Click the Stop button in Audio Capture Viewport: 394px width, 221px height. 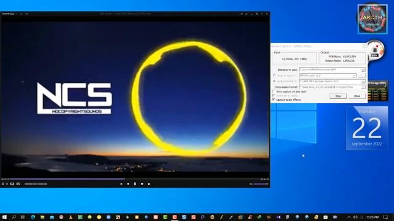338,96
